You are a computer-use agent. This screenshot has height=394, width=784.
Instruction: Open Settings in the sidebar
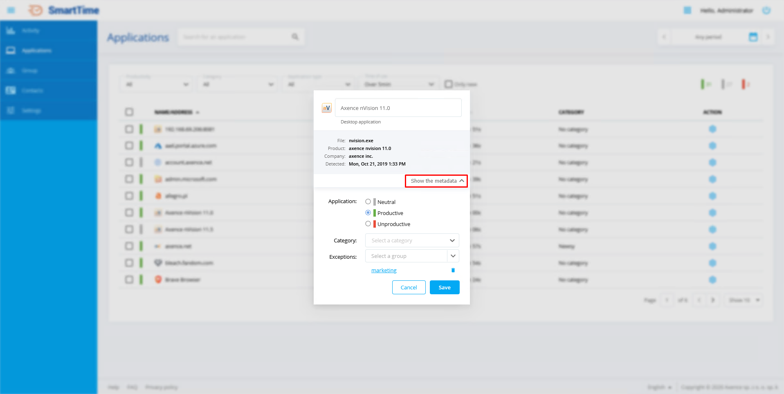coord(31,111)
